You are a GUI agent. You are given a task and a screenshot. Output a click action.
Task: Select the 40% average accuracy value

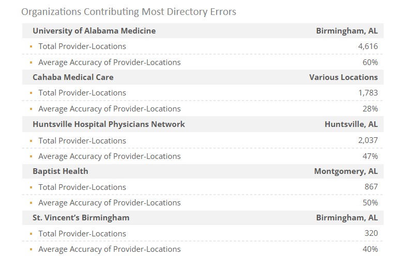(x=370, y=249)
